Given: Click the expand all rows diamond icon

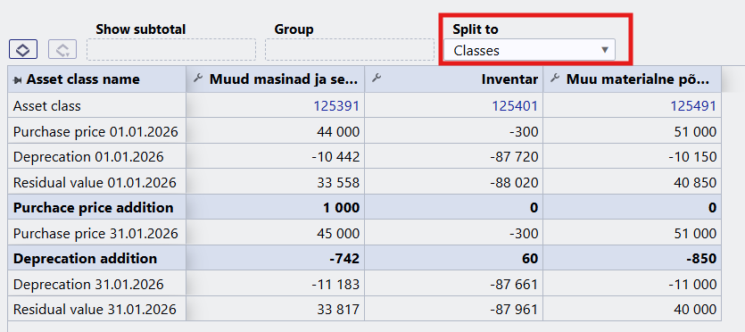Looking at the screenshot, I should coord(23,49).
